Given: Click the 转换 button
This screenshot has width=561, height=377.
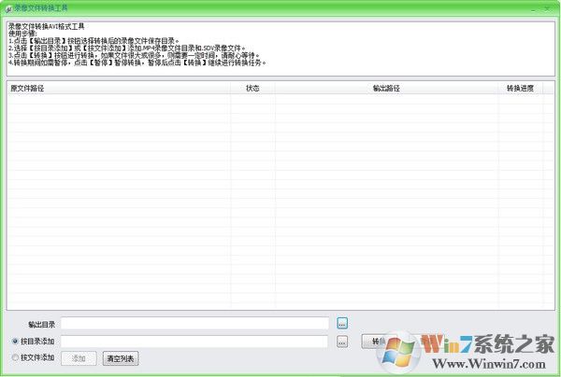Looking at the screenshot, I should tap(378, 342).
